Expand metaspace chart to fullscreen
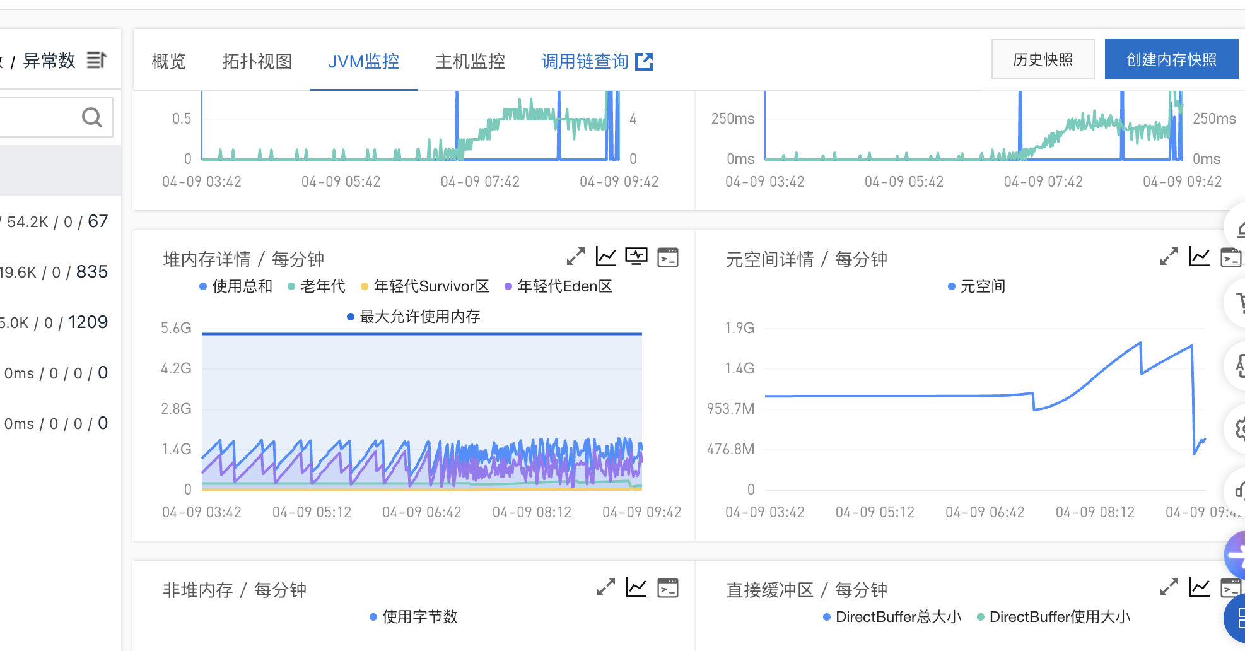This screenshot has height=651, width=1245. (1169, 257)
